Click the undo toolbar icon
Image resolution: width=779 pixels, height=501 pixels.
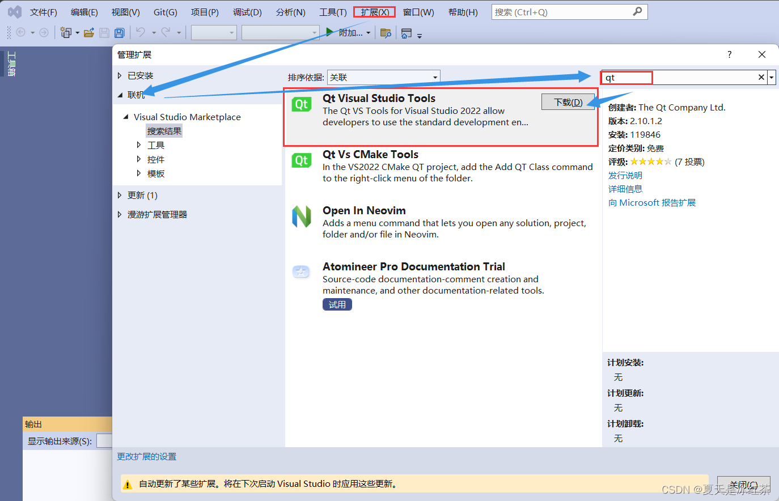coord(141,32)
